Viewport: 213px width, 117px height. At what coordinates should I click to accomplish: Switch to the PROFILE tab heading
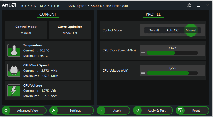153,14
